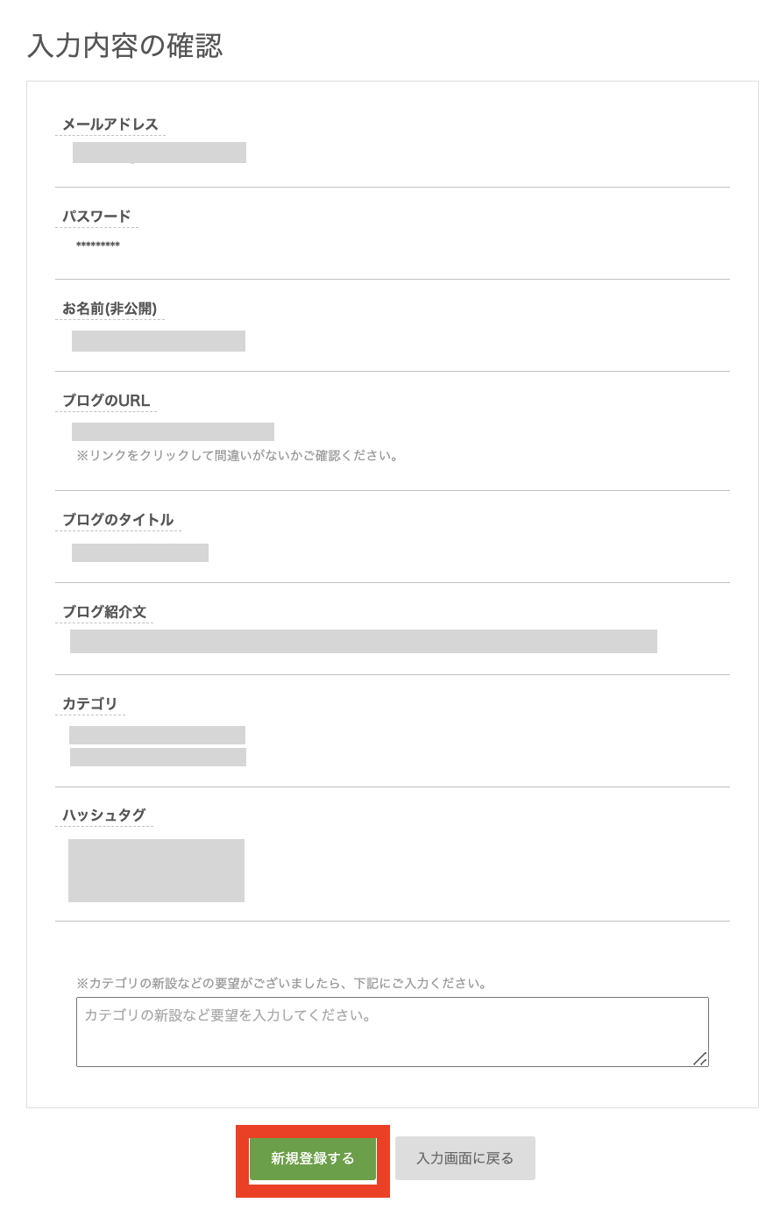Click the ブログのURL label

click(106, 401)
